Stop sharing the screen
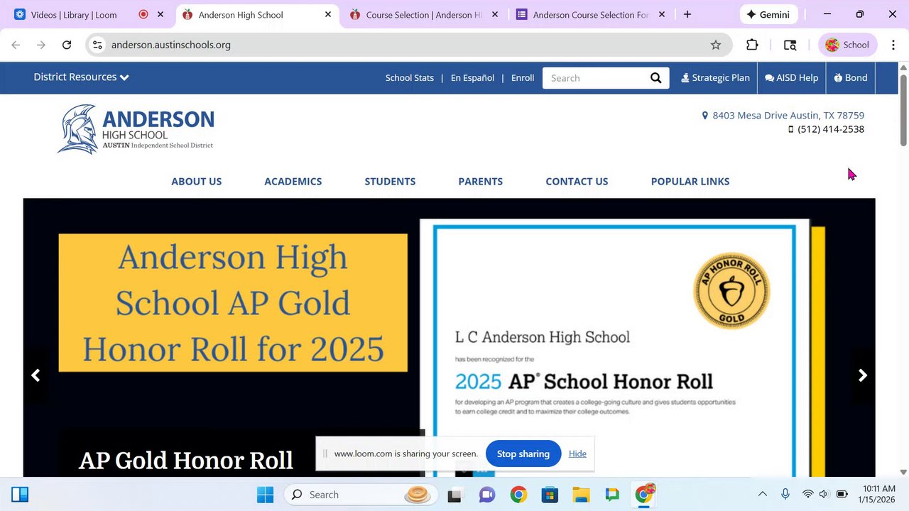Viewport: 909px width, 511px height. [523, 454]
